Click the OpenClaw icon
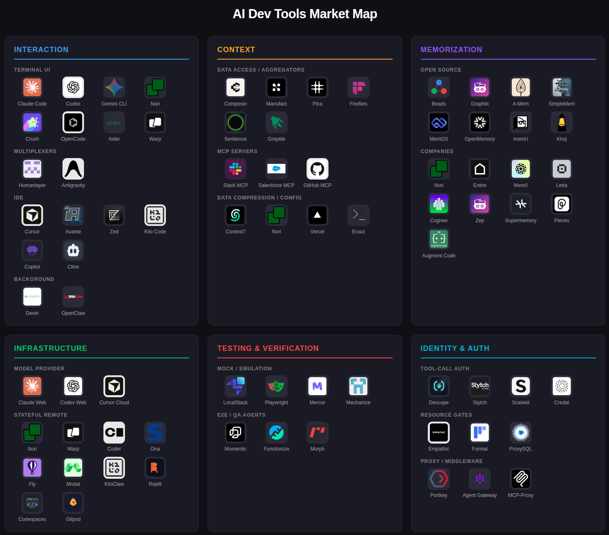Viewport: 609px width, 535px height. [73, 297]
